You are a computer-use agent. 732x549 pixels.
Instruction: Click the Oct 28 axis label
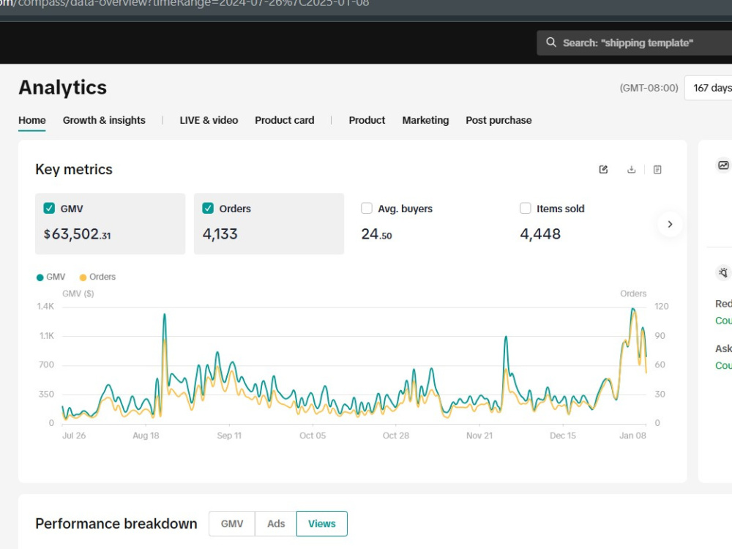coord(396,436)
